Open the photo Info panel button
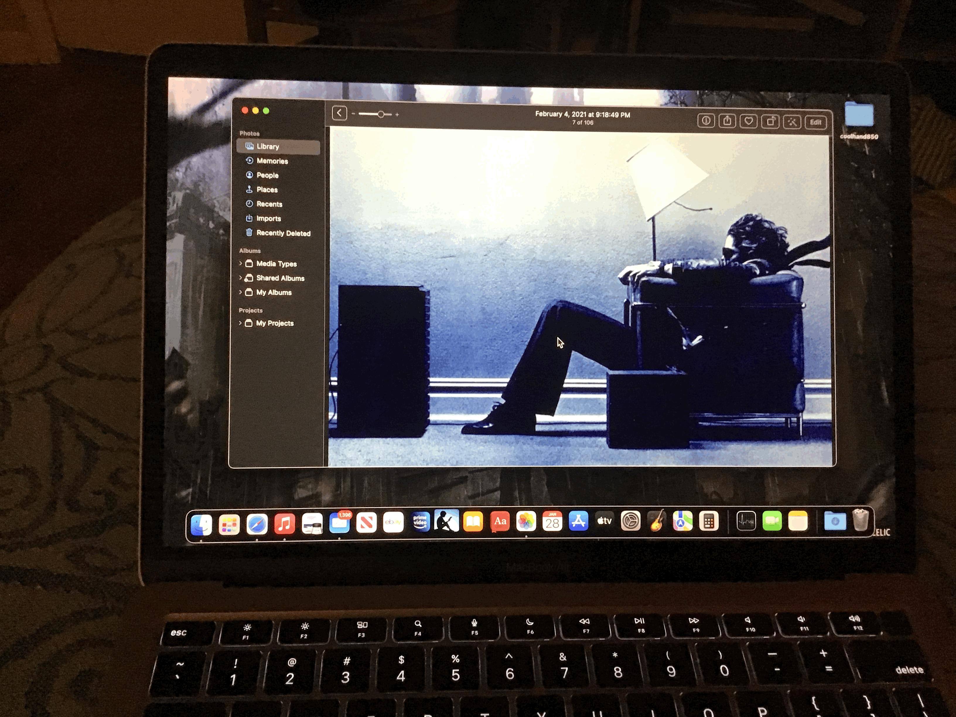This screenshot has width=956, height=717. pyautogui.click(x=706, y=121)
